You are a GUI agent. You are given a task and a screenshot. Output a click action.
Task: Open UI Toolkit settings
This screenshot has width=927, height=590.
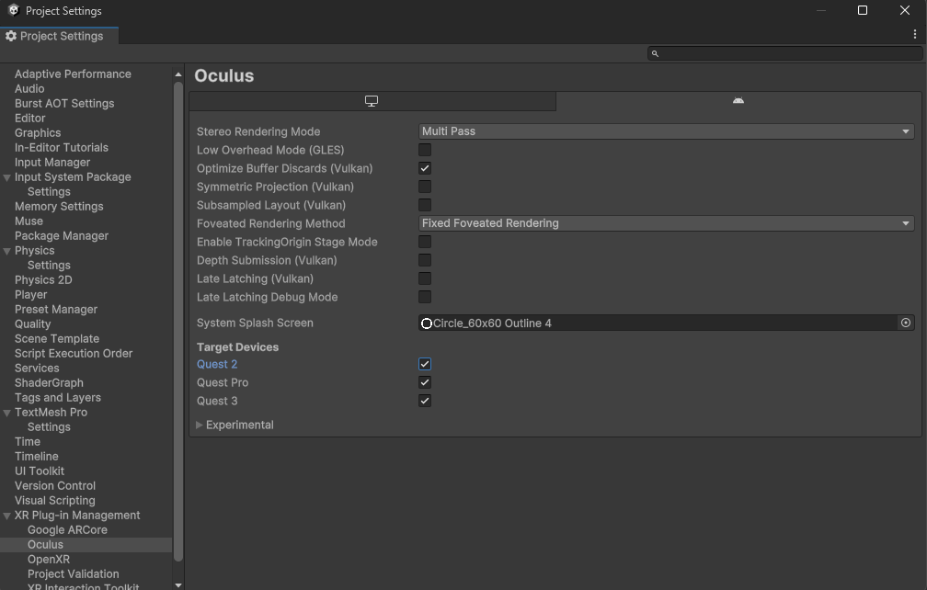click(x=40, y=471)
